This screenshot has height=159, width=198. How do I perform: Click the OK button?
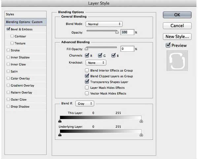[177, 15]
